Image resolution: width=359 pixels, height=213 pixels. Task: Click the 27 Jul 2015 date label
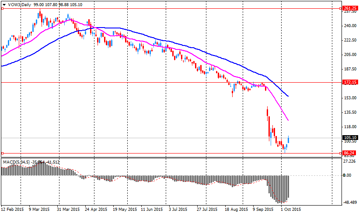pyautogui.click(x=206, y=210)
